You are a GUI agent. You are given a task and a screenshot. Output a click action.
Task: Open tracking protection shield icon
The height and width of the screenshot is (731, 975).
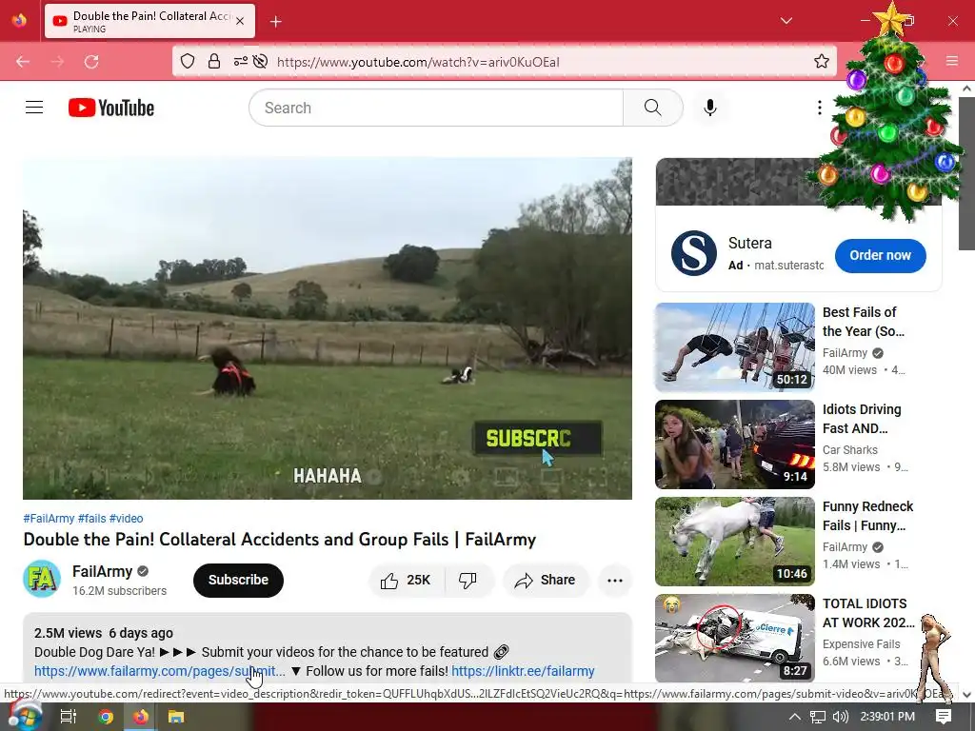188,61
